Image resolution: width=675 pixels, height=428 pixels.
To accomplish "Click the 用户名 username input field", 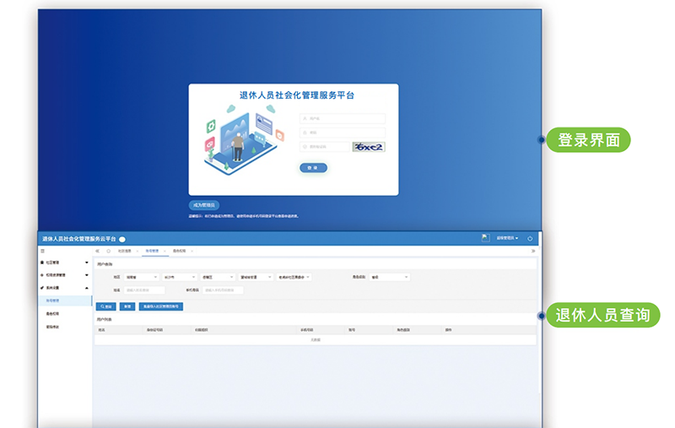I will (x=343, y=119).
